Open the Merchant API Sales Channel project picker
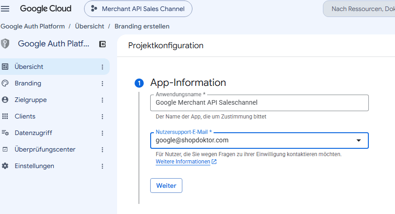 [x=138, y=9]
